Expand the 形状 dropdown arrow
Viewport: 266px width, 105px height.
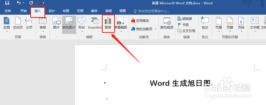tap(82, 31)
